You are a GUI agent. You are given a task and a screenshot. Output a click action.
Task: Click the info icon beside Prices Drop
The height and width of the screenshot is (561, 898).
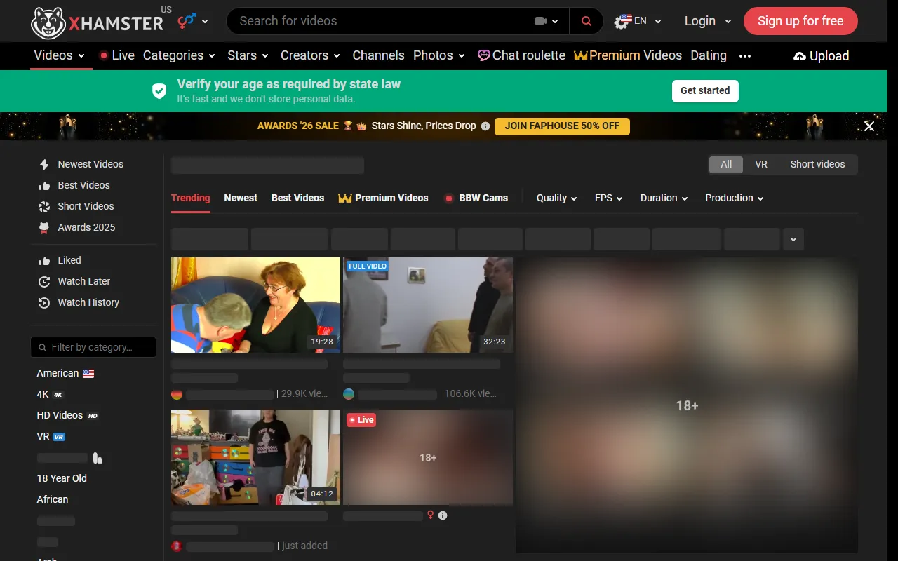(484, 126)
